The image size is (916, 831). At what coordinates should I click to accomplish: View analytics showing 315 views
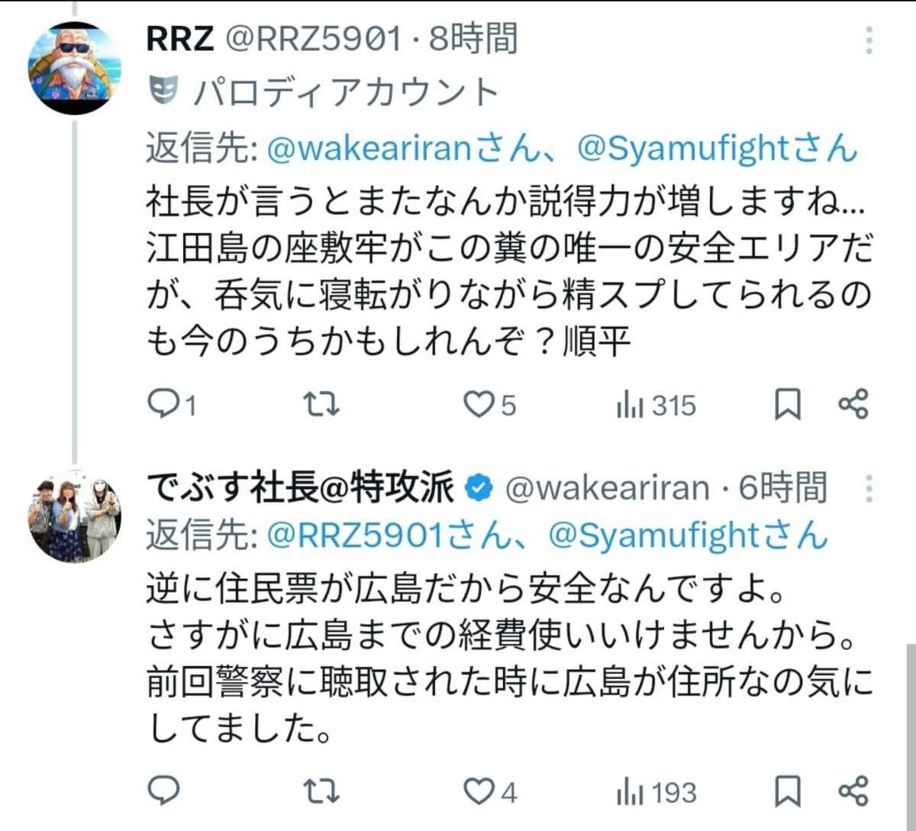pyautogui.click(x=656, y=406)
